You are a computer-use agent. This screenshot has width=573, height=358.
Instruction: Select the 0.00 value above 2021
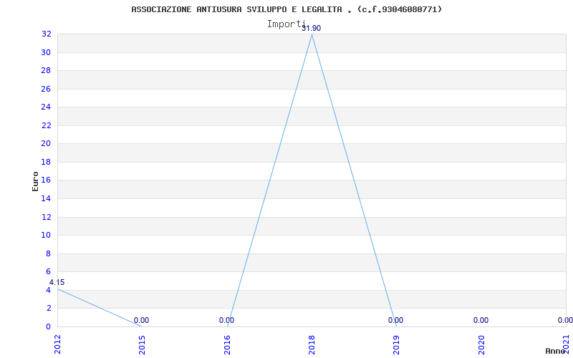[x=565, y=320]
